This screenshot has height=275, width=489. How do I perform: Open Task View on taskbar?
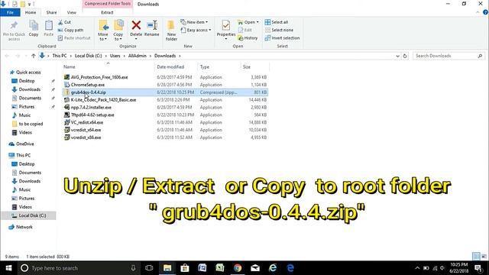[x=149, y=268]
